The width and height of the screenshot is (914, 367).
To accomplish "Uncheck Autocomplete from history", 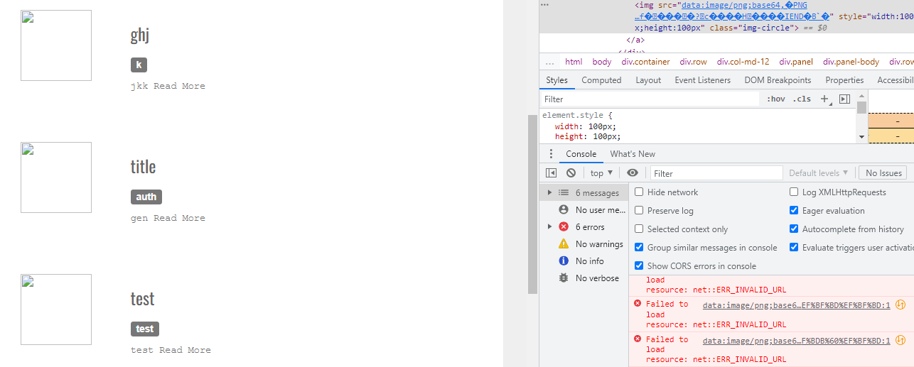I will (x=794, y=229).
